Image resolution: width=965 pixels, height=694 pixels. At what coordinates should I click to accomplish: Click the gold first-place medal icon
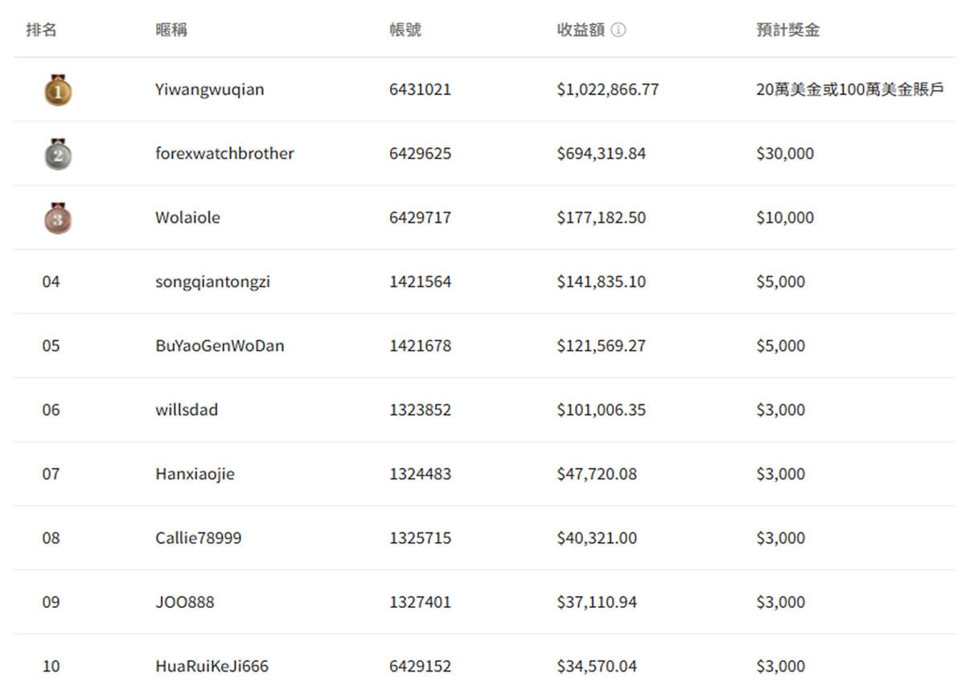click(58, 89)
